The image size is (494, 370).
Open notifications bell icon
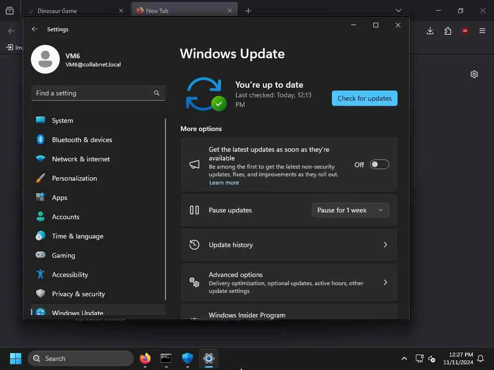480,358
